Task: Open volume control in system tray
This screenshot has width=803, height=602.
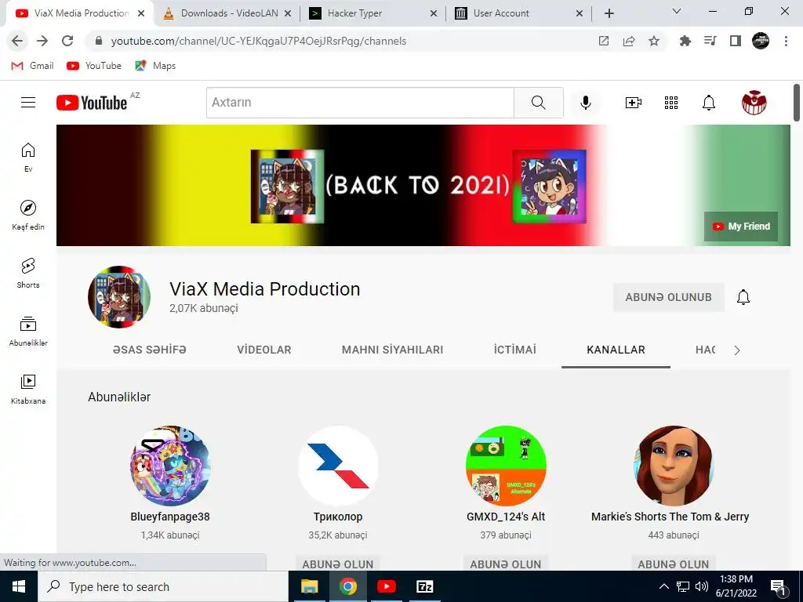Action: point(702,586)
